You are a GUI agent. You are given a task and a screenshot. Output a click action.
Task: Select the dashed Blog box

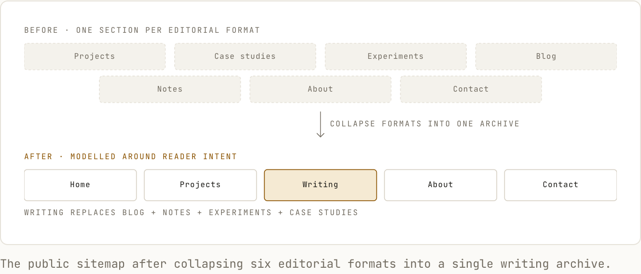coord(546,56)
